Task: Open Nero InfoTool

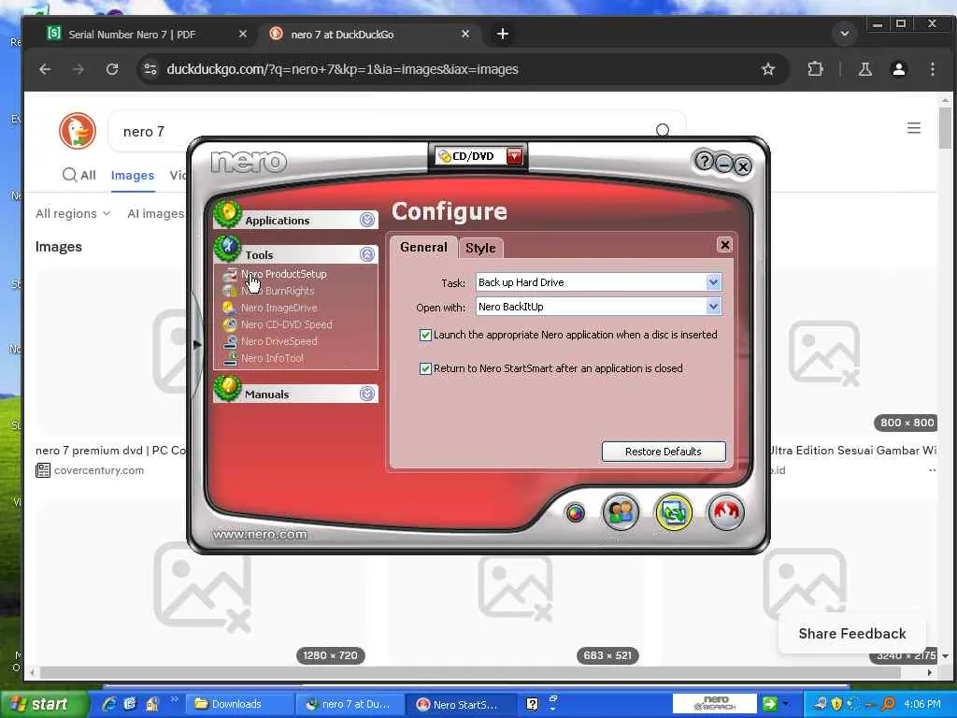Action: pyautogui.click(x=272, y=358)
